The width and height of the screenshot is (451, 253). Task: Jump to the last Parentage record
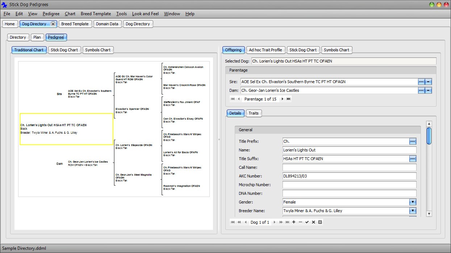(x=288, y=99)
